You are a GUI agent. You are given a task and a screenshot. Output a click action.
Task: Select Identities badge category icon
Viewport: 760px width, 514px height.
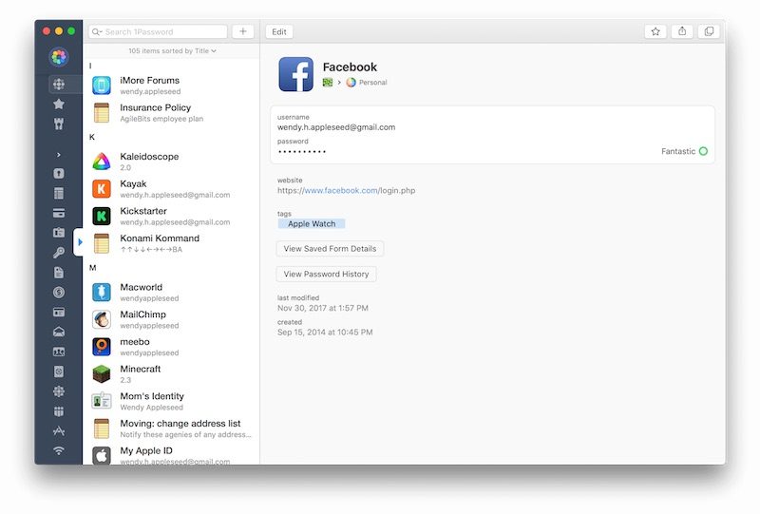click(x=59, y=233)
